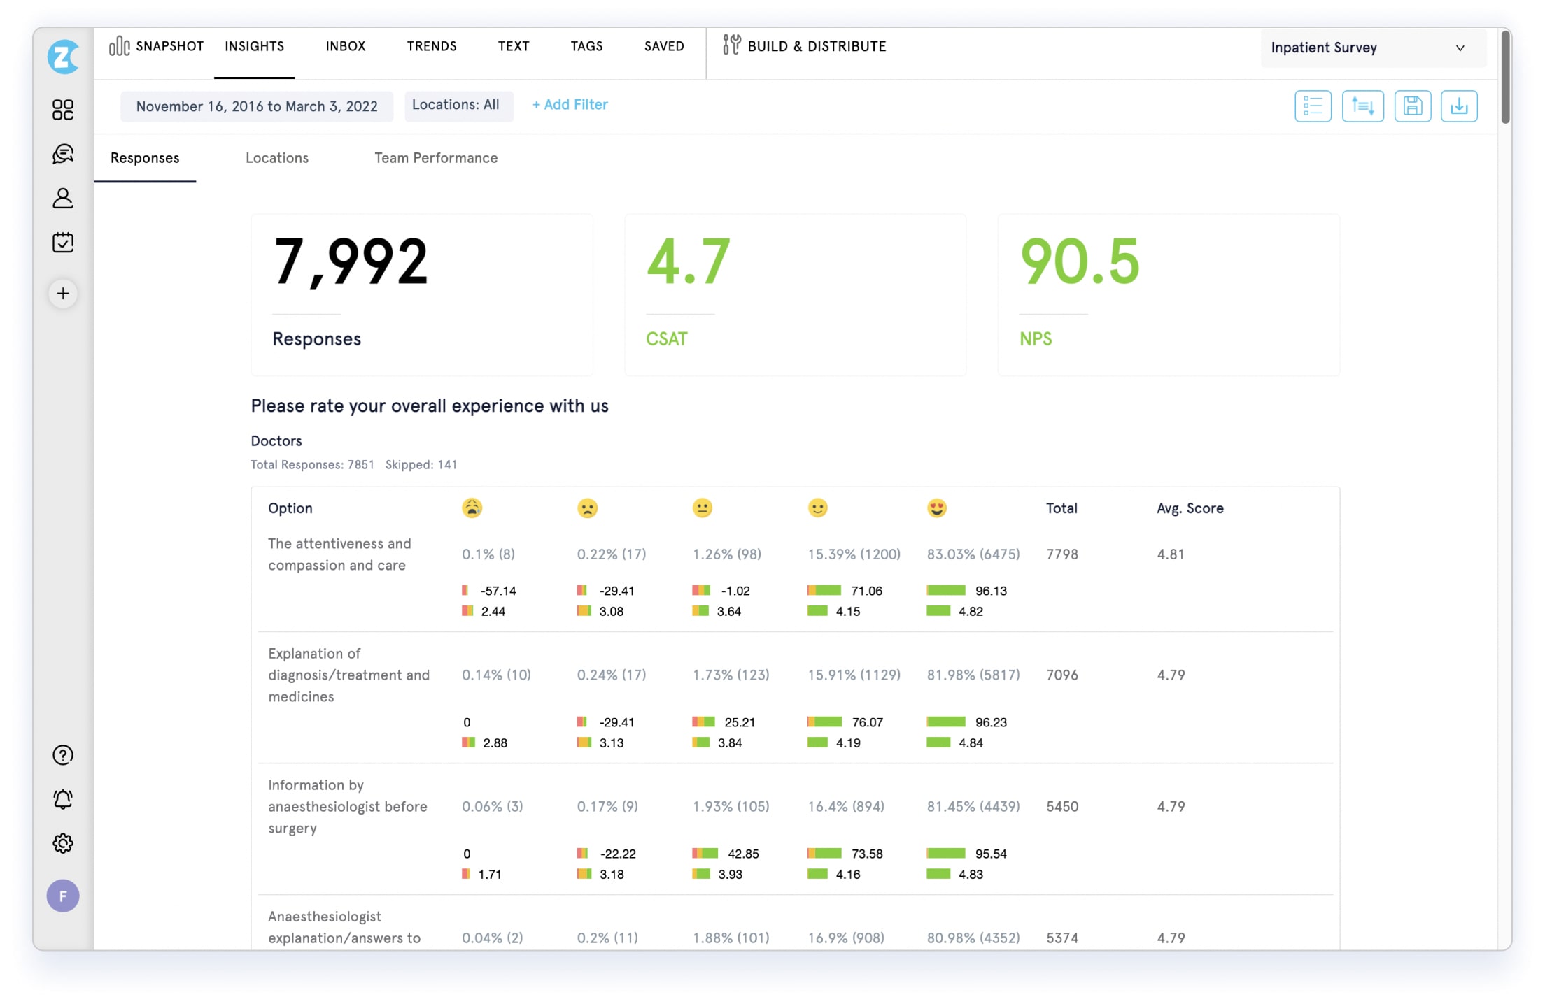The image size is (1545, 1004).
Task: Open the calendar checkmark sidebar icon
Action: click(x=63, y=243)
